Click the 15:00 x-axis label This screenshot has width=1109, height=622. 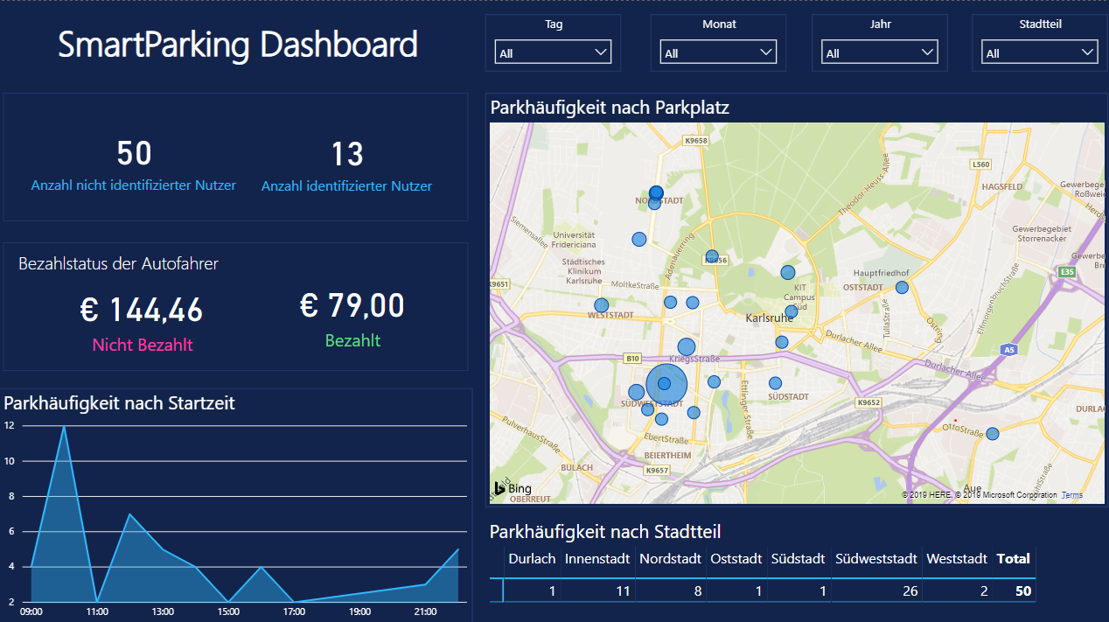tap(228, 612)
